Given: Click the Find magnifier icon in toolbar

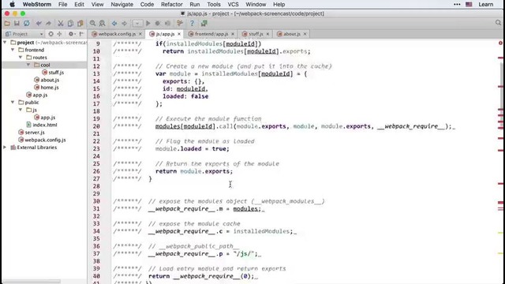Looking at the screenshot, I should (x=93, y=23).
